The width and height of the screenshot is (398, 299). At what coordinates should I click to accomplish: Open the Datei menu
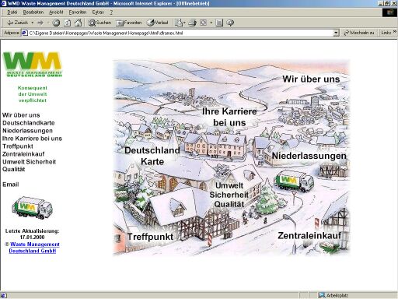[x=12, y=12]
